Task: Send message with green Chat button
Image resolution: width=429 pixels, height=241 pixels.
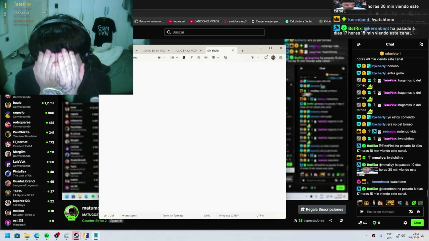Action: [x=417, y=223]
